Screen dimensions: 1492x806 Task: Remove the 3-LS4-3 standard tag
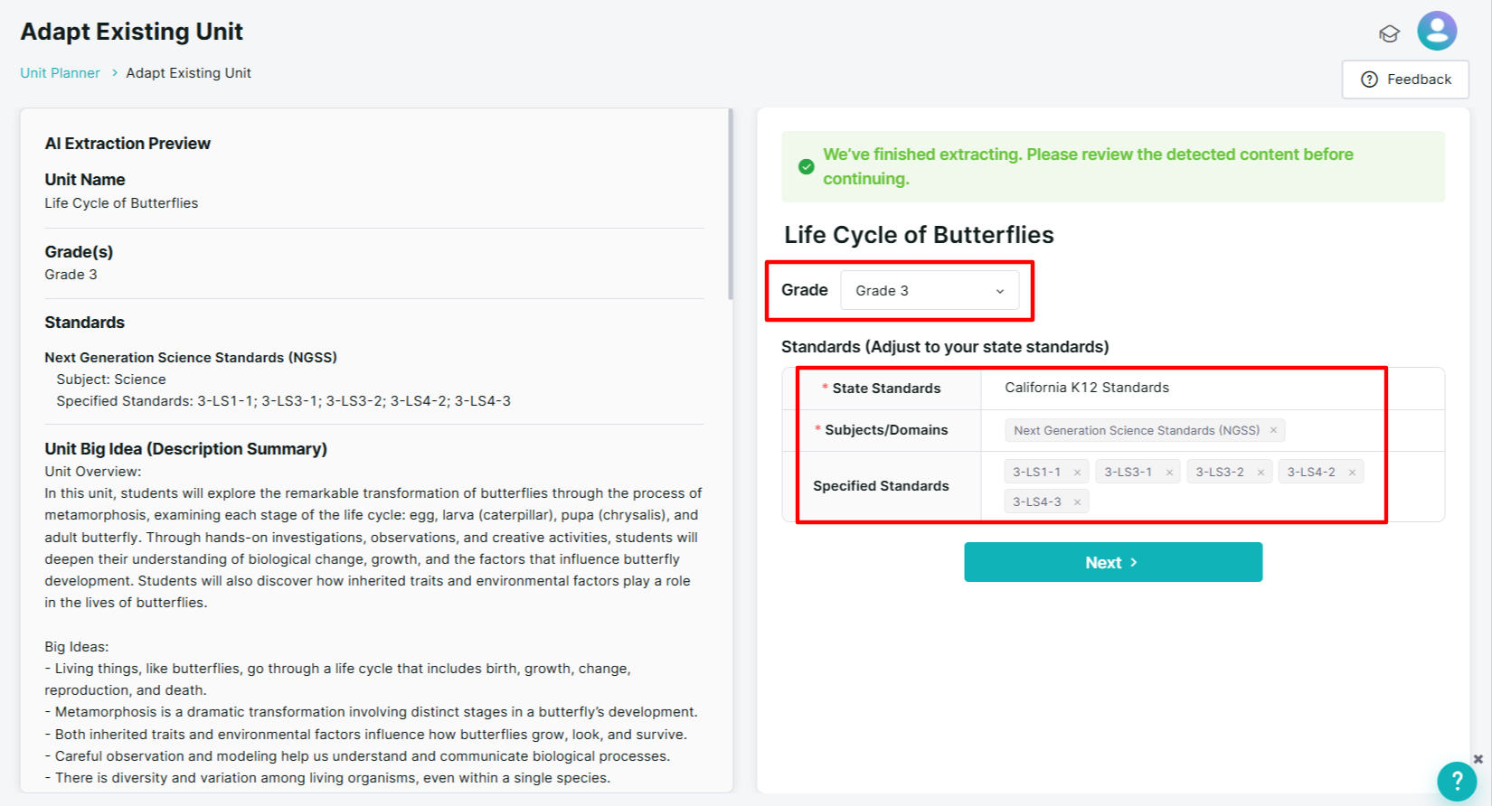[x=1077, y=502]
